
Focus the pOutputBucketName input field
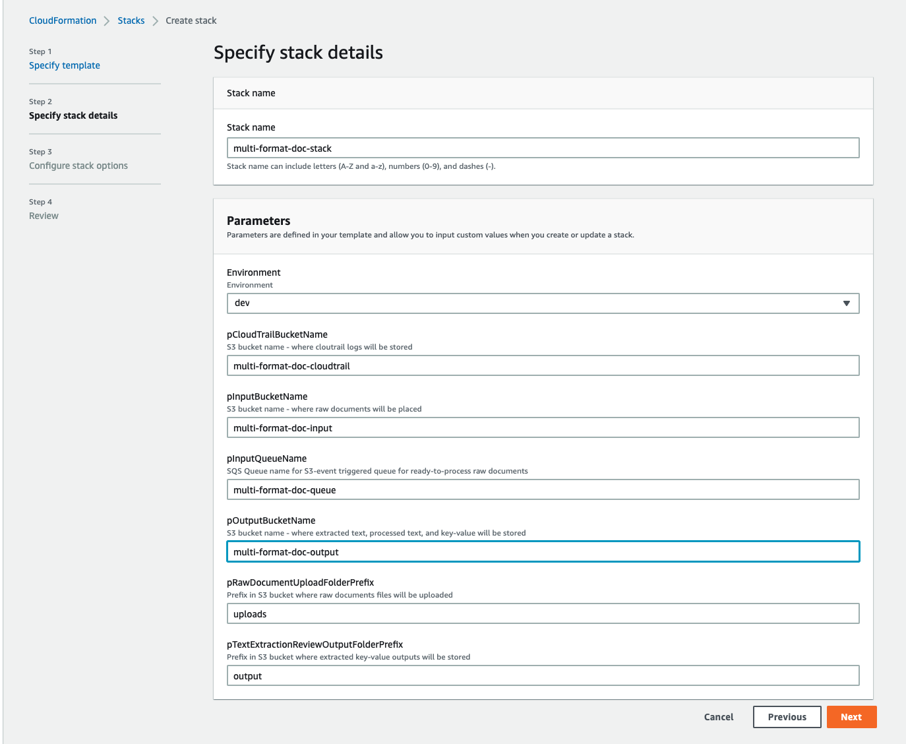(x=543, y=551)
